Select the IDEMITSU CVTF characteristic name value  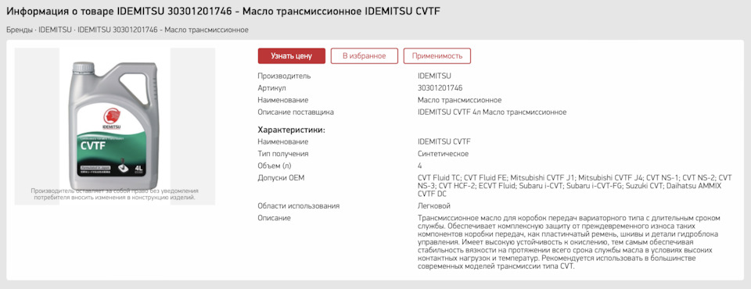coord(444,141)
